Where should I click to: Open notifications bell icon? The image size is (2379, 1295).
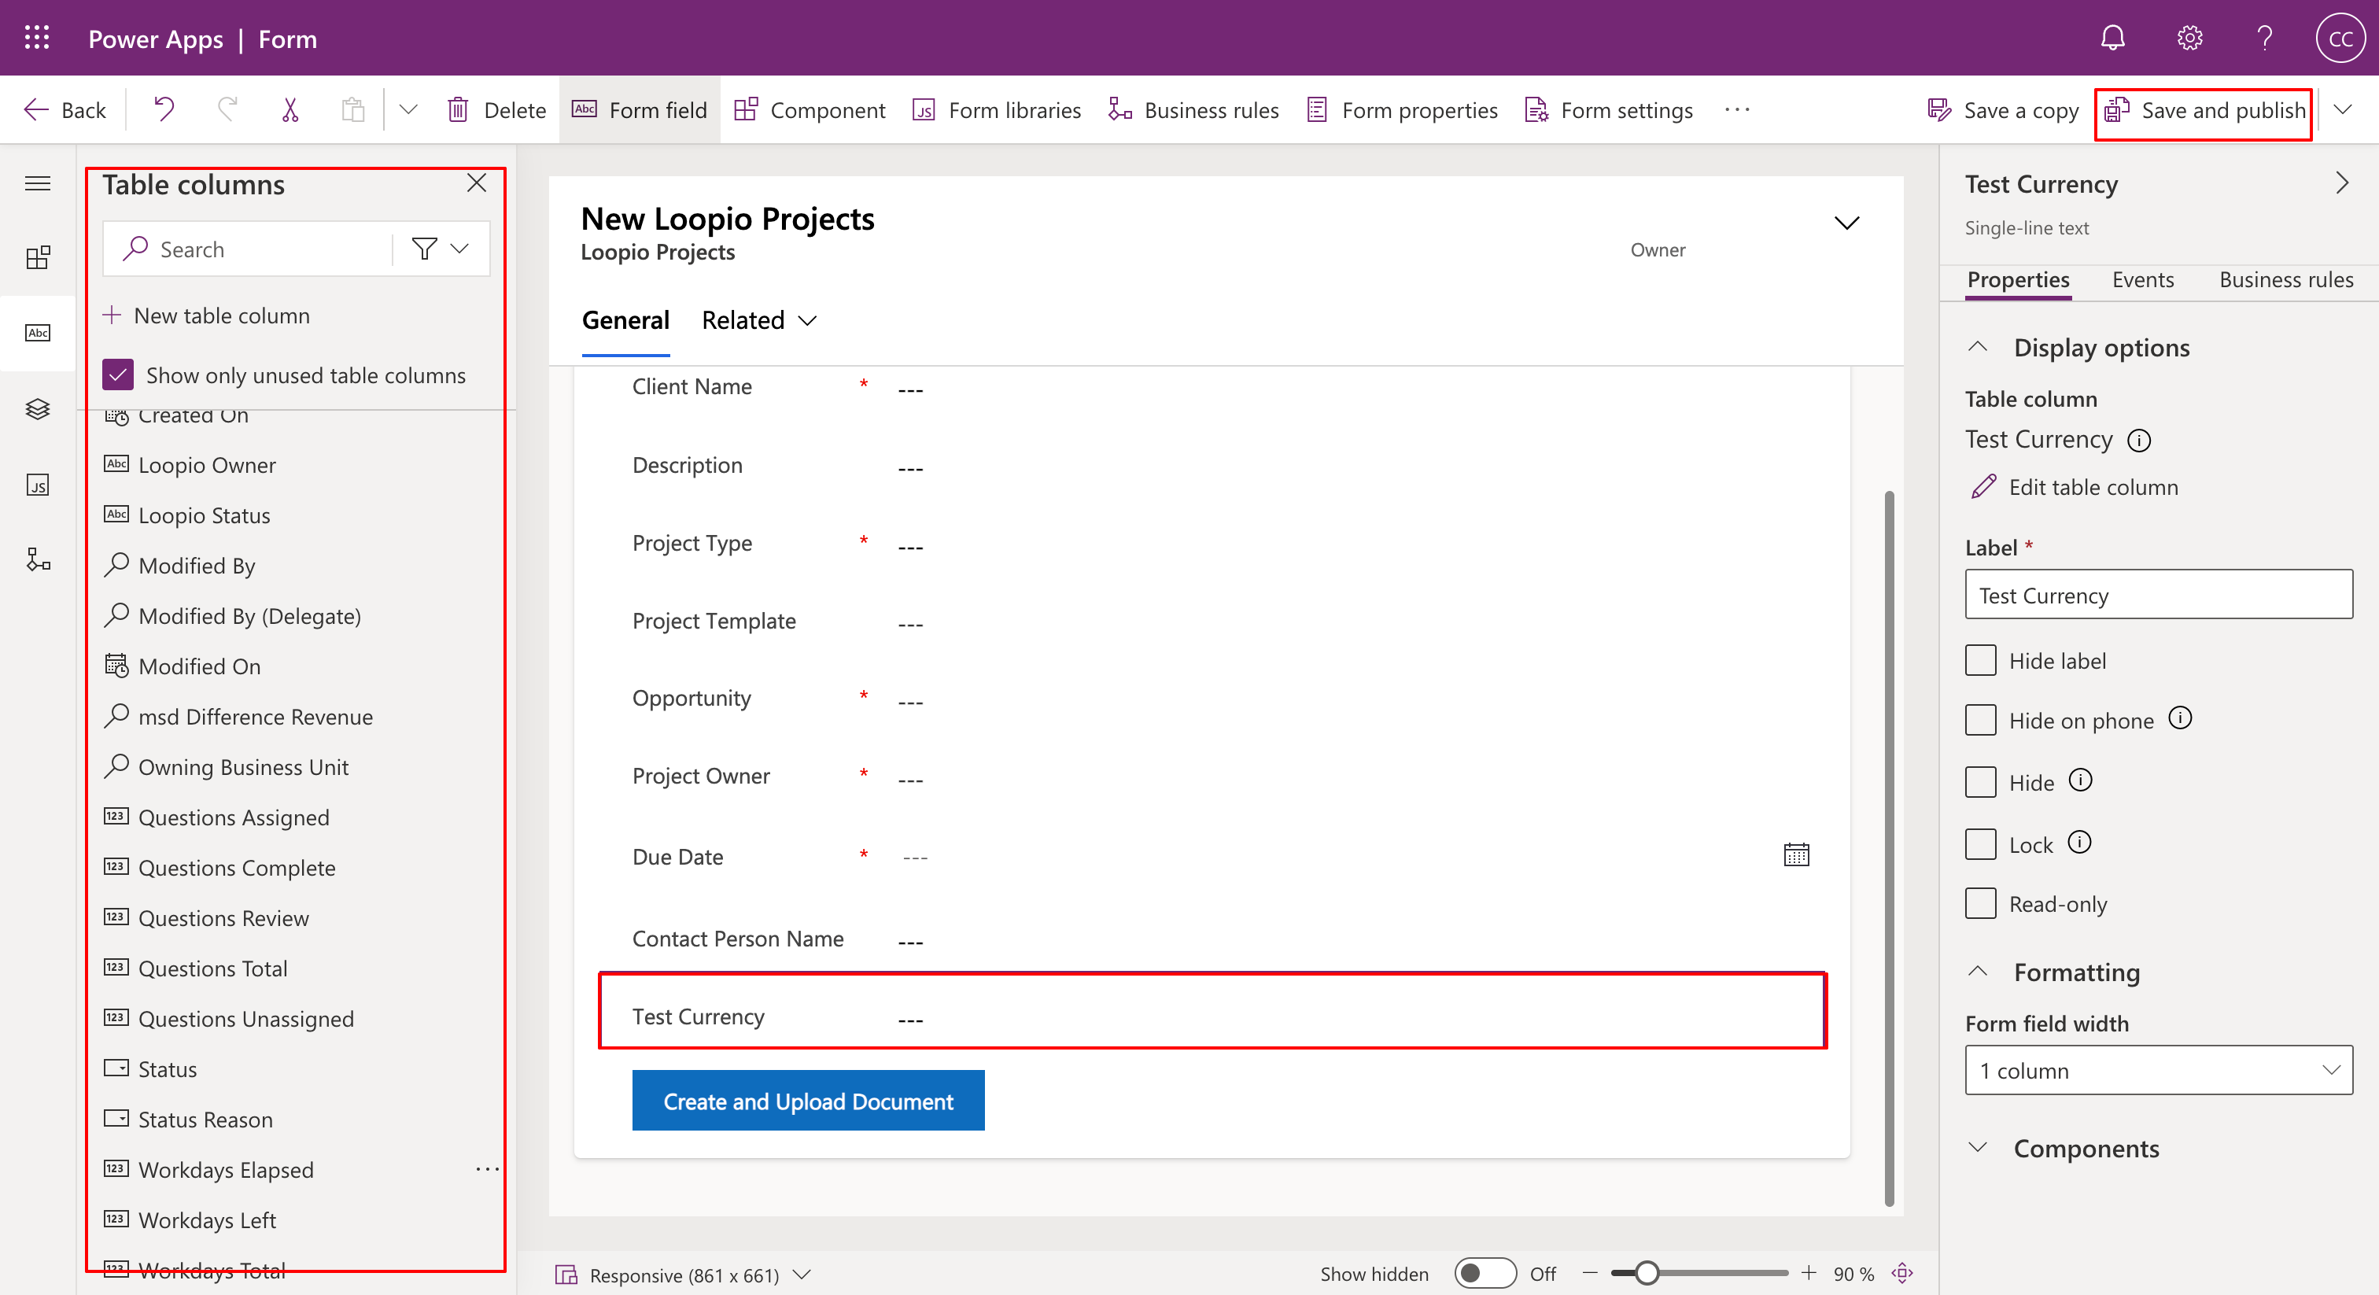point(2113,38)
